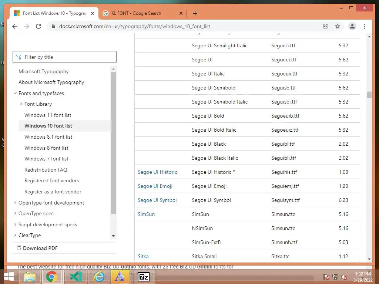This screenshot has width=379, height=284.
Task: View site security padlock info
Action: 53,26
